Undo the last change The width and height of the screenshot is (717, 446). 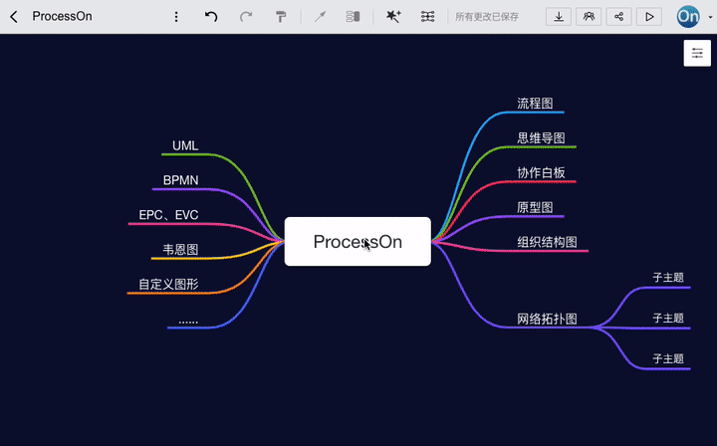[x=211, y=17]
